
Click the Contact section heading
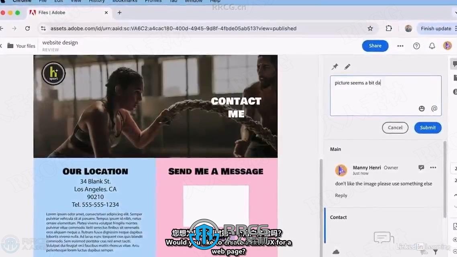pos(338,217)
